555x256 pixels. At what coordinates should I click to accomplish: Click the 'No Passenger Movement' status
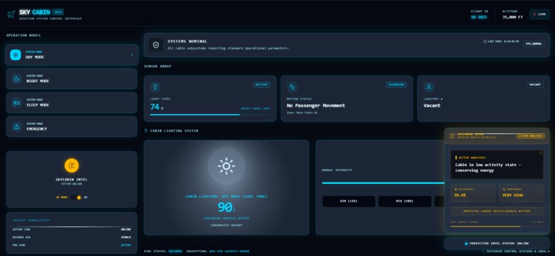316,106
